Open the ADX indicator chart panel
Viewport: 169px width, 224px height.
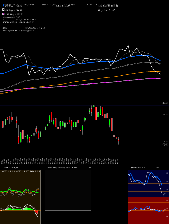point(20,183)
